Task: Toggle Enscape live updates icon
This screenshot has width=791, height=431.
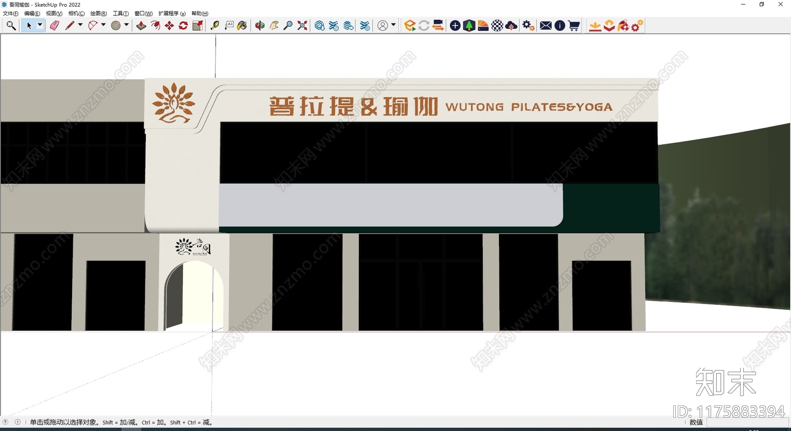Action: pyautogui.click(x=424, y=26)
